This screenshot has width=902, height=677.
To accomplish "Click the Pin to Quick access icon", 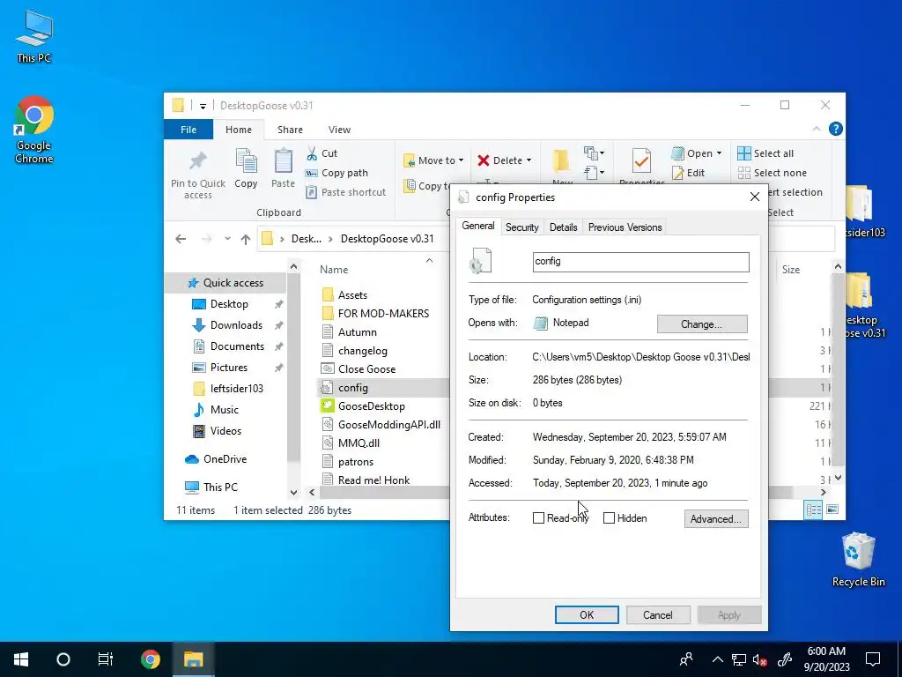I will [x=198, y=162].
